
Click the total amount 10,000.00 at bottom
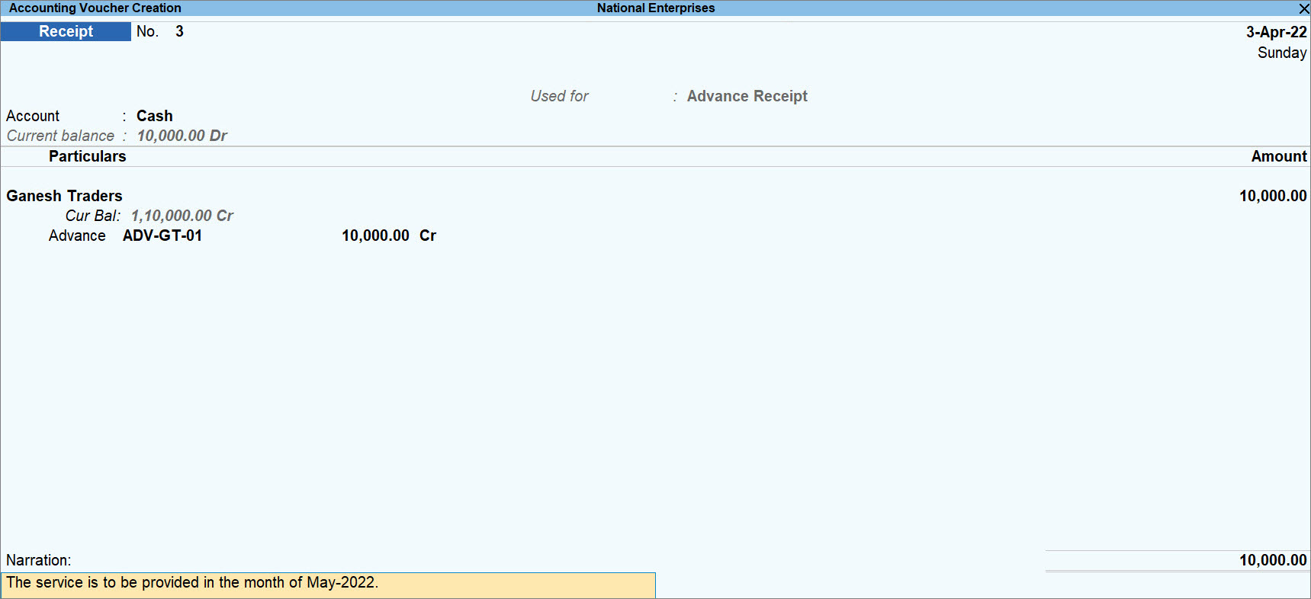[x=1273, y=560]
